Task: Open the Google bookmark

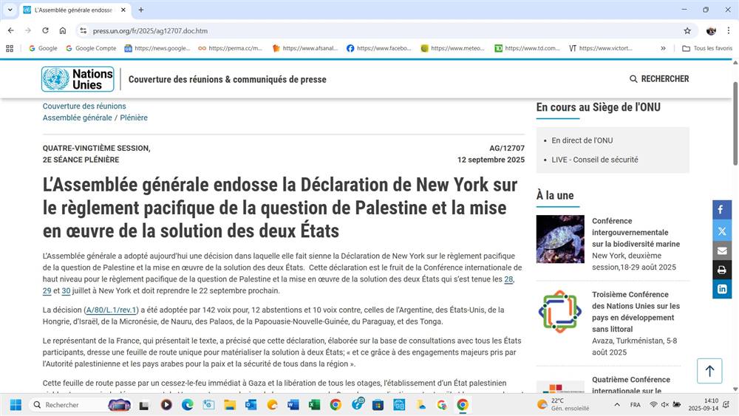Action: click(x=43, y=48)
